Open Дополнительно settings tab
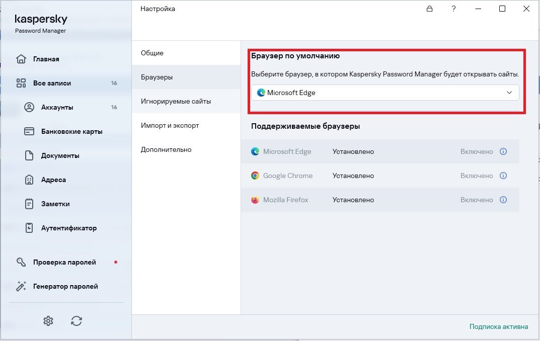The height and width of the screenshot is (341, 540). [186, 149]
